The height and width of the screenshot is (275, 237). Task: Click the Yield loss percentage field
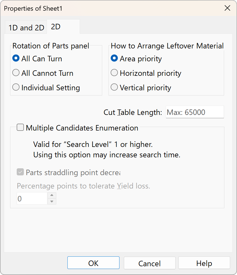32,198
